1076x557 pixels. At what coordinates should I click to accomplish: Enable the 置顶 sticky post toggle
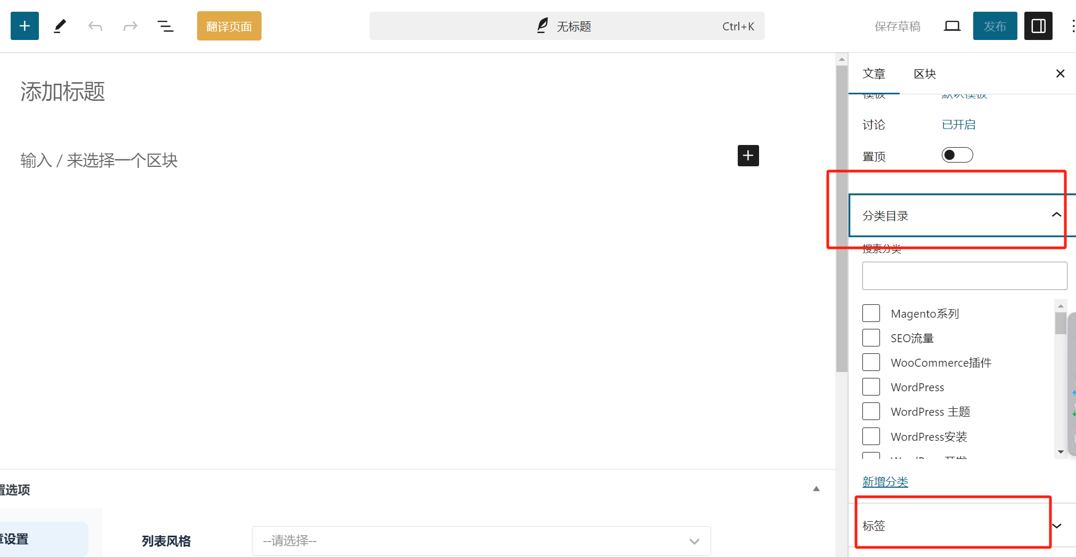[957, 155]
